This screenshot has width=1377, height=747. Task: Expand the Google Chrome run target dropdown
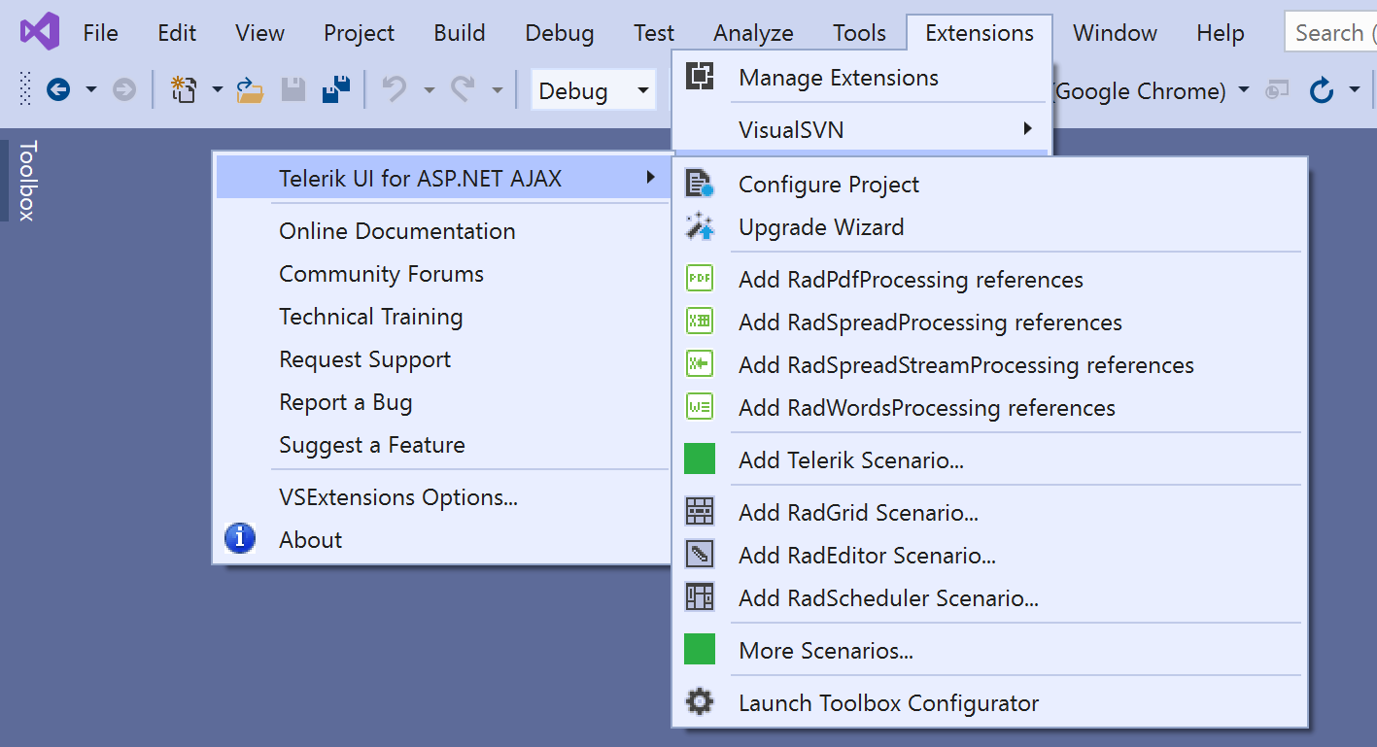click(x=1244, y=91)
